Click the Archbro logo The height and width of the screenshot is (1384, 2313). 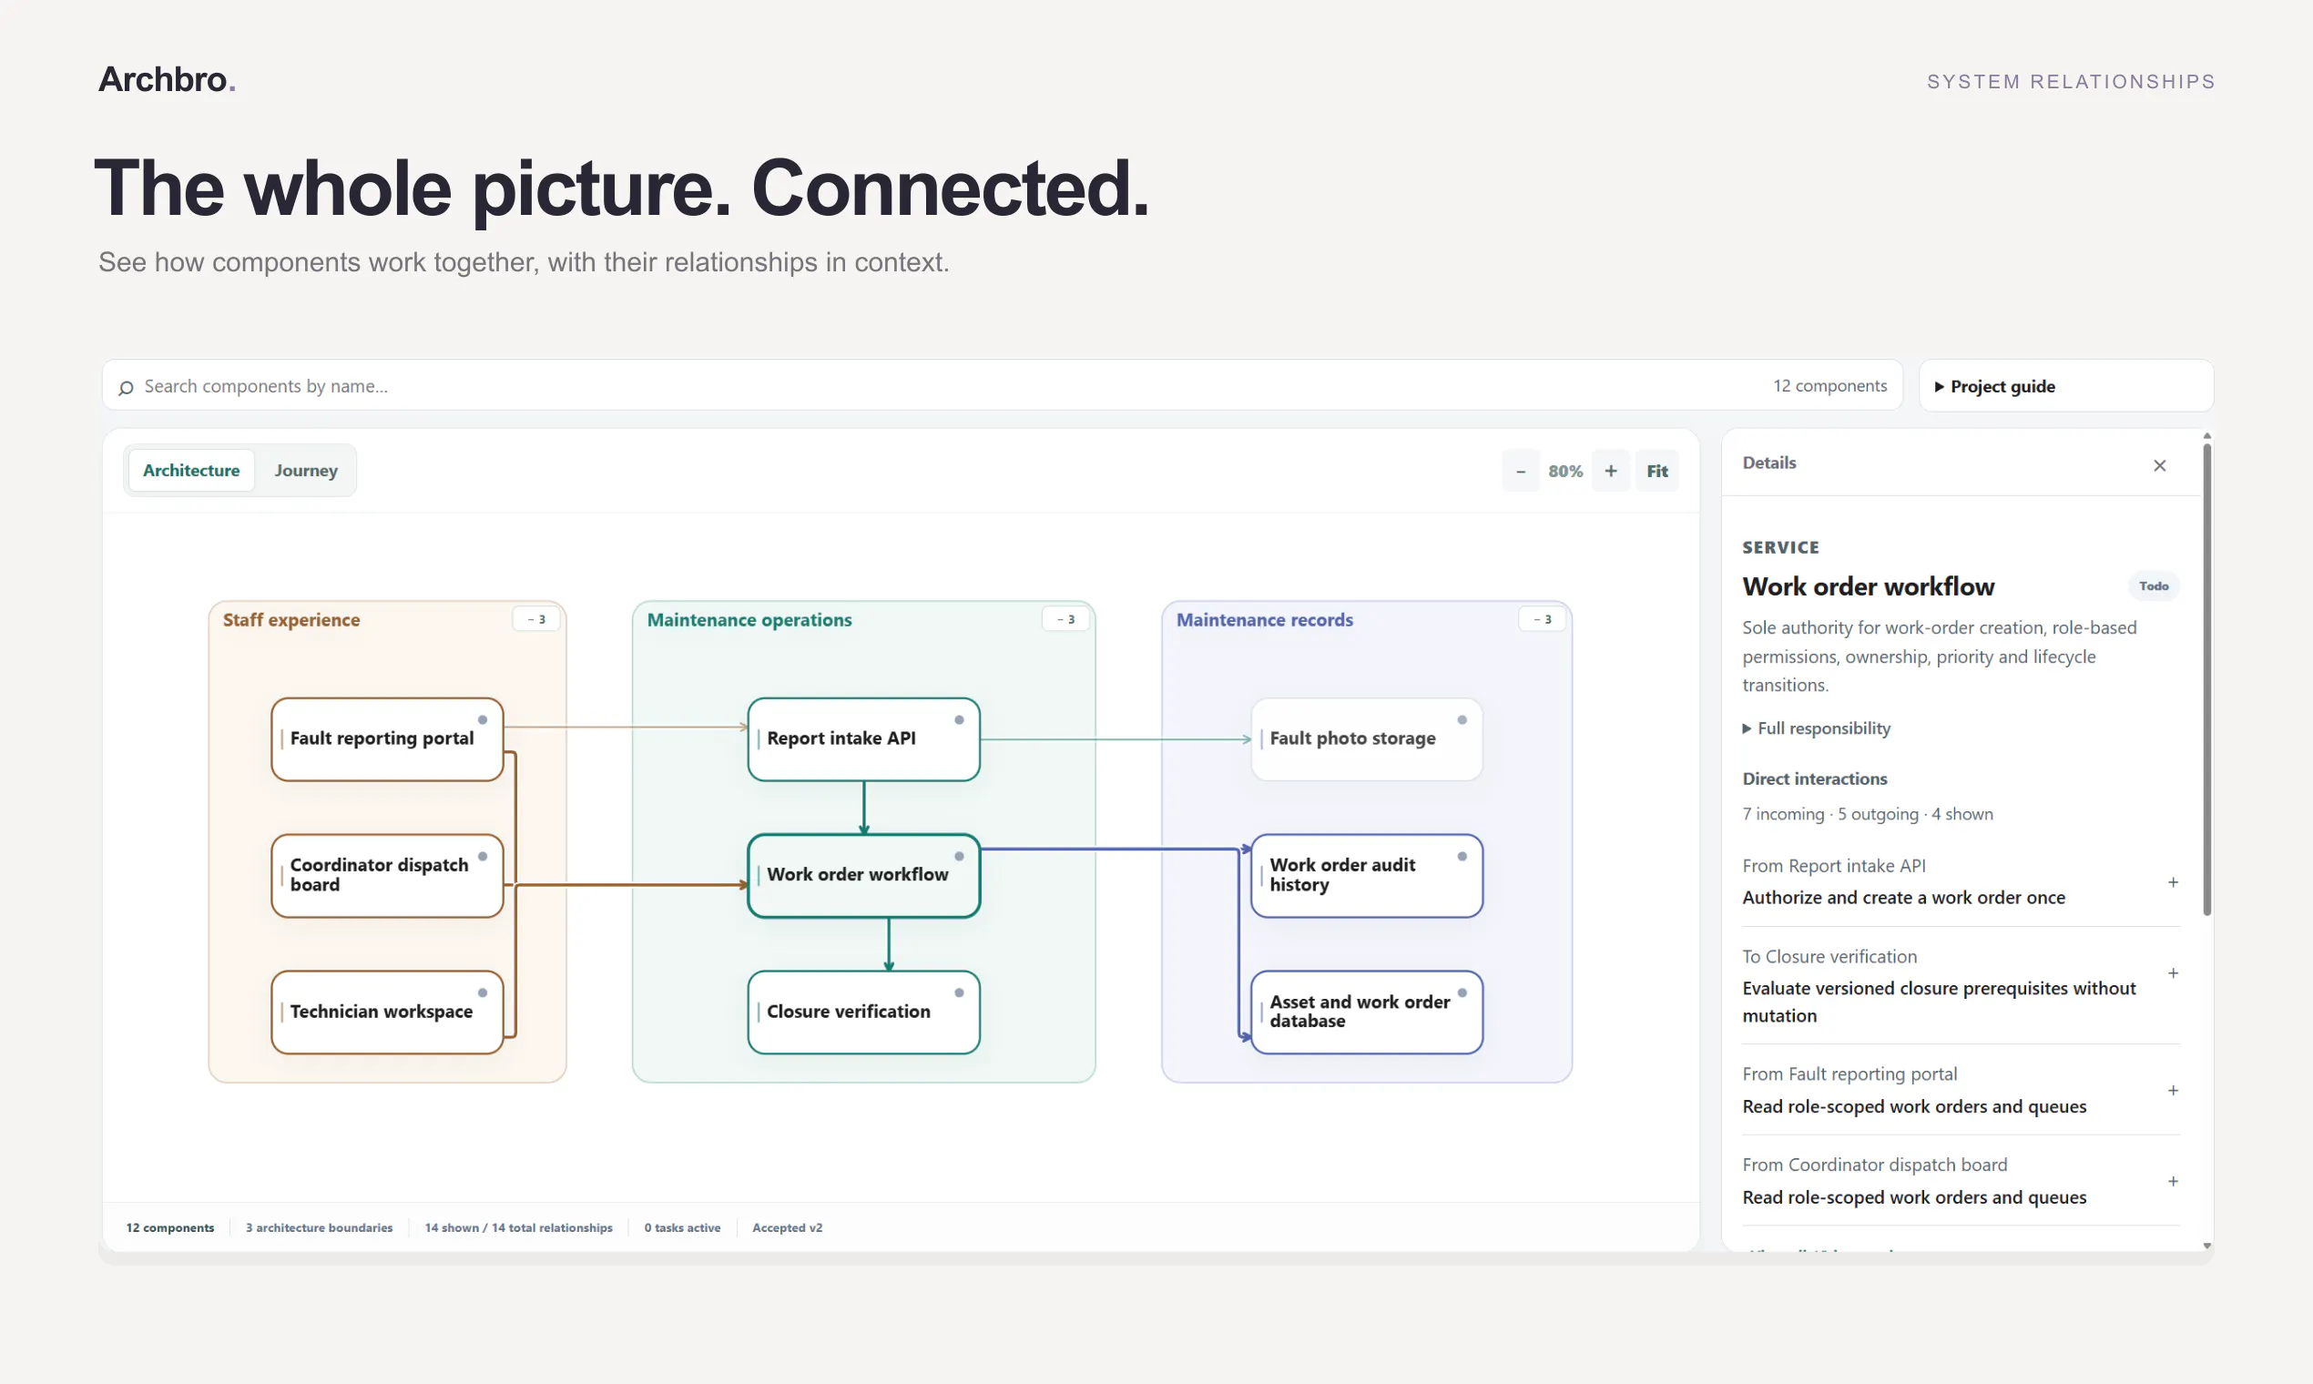point(167,79)
